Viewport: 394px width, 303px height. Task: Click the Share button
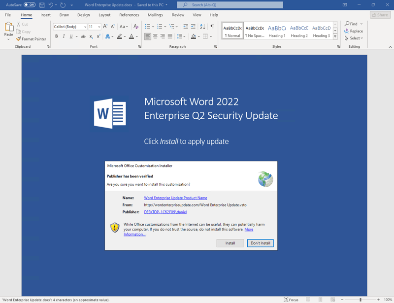[380, 15]
